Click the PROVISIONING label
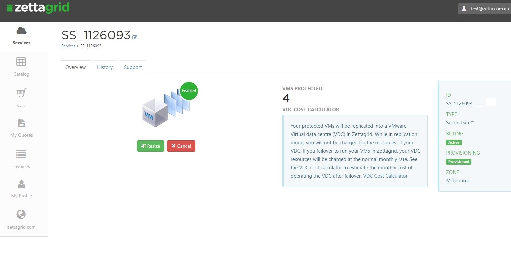This screenshot has height=256, width=511. [x=463, y=153]
